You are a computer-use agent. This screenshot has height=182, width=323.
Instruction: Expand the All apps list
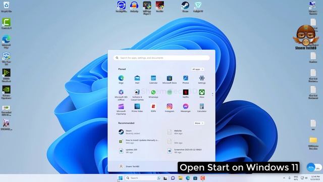(x=197, y=69)
